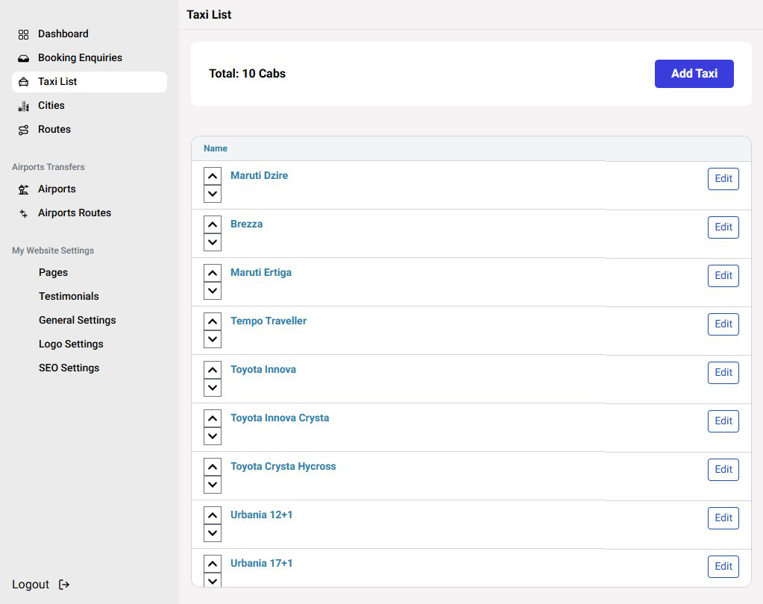
Task: Move Toyota Innova down one position
Action: point(213,388)
